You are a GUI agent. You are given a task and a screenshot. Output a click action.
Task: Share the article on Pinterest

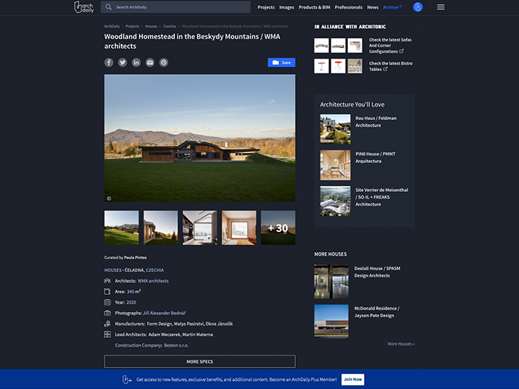pos(164,62)
